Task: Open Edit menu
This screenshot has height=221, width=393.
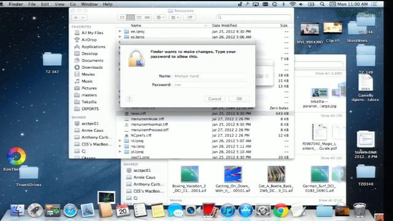Action: pyautogui.click(x=45, y=4)
